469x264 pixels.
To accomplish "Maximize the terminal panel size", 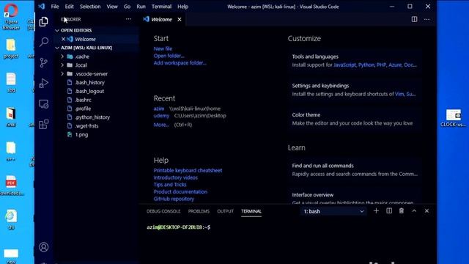I will 414,211.
